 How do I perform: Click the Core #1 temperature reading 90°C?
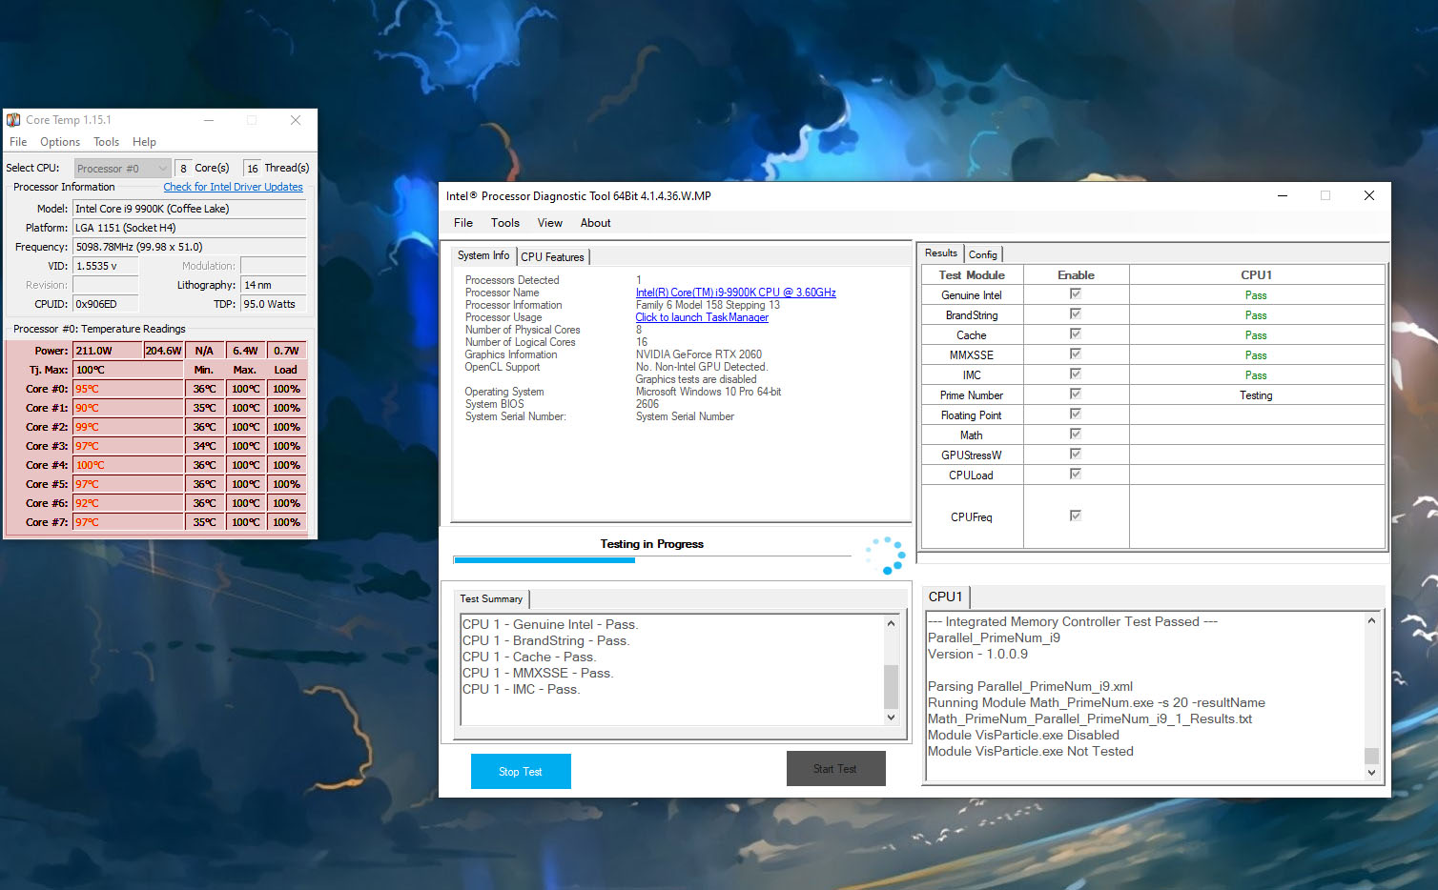pos(128,408)
